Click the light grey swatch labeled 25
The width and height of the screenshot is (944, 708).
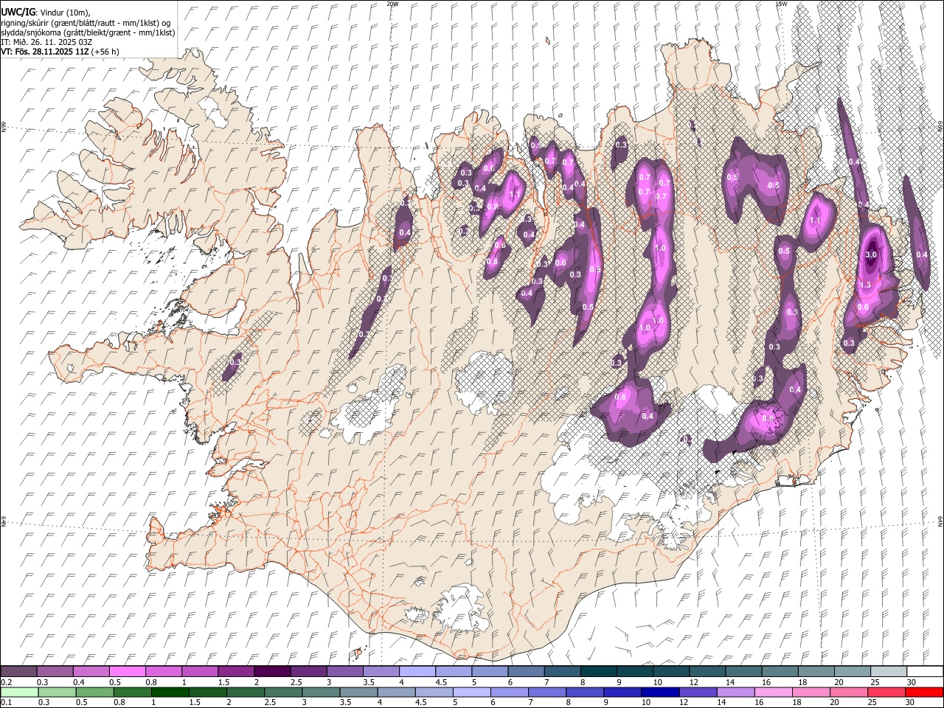(x=889, y=671)
